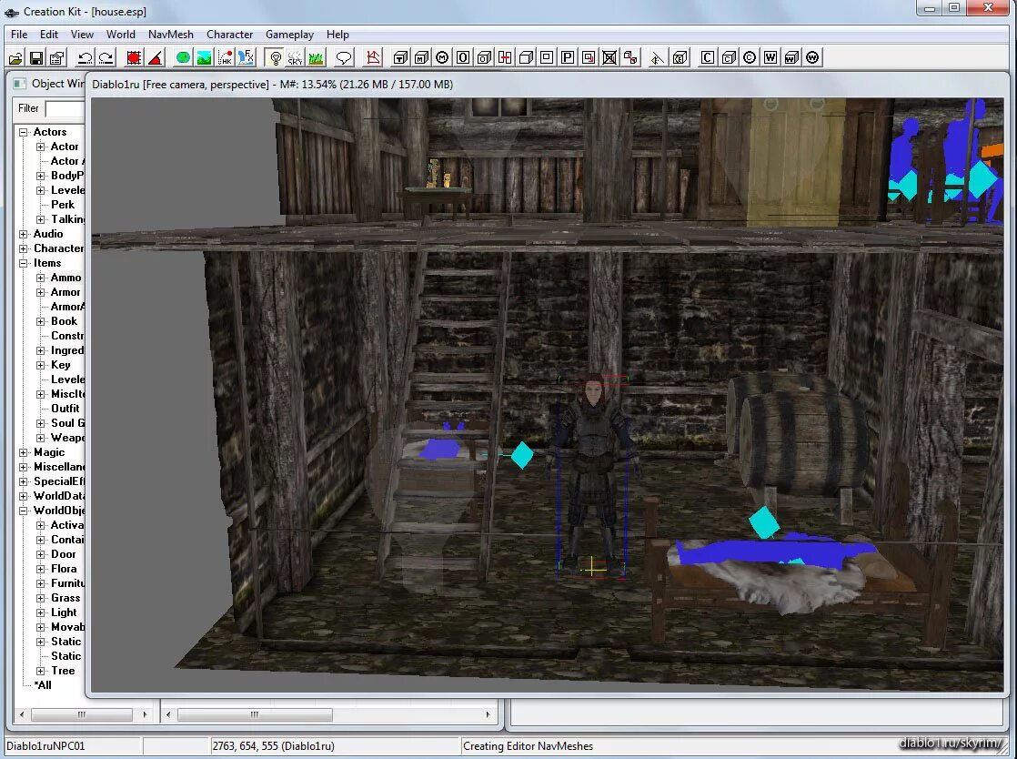Open the Character menu
Viewport: 1017px width, 759px height.
coord(229,35)
